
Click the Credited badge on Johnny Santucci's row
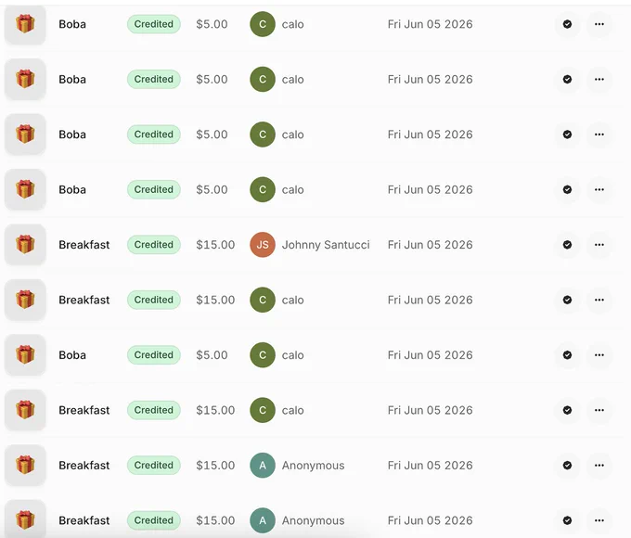click(x=154, y=245)
